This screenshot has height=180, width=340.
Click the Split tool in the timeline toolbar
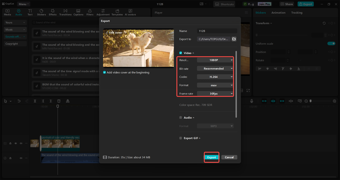pyautogui.click(x=35, y=101)
